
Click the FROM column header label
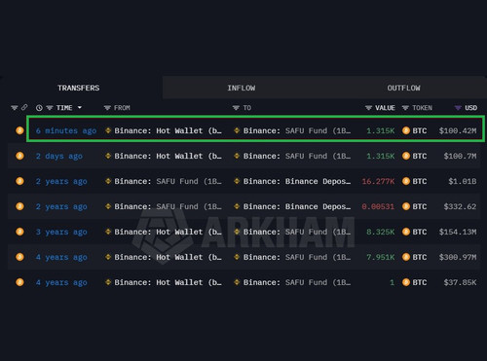click(x=122, y=108)
